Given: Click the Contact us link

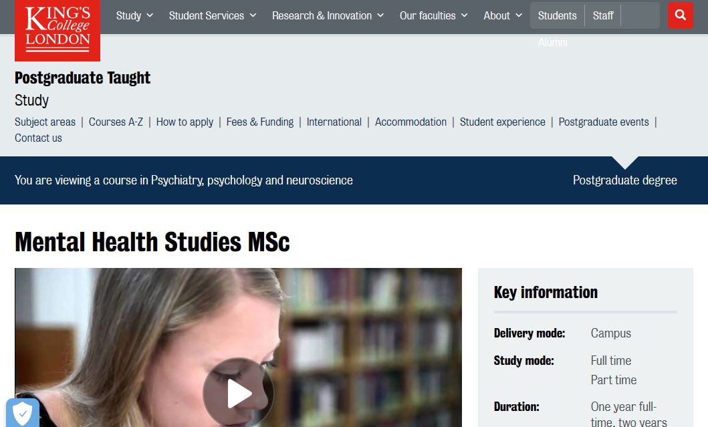Looking at the screenshot, I should [x=38, y=138].
